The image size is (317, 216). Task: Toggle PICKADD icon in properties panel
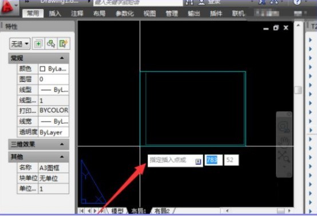[x=38, y=43]
